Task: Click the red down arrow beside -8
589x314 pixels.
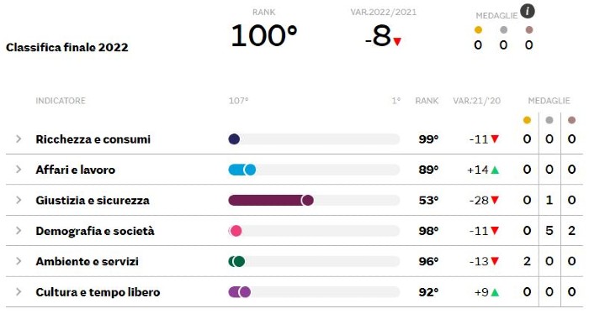Action: point(397,41)
